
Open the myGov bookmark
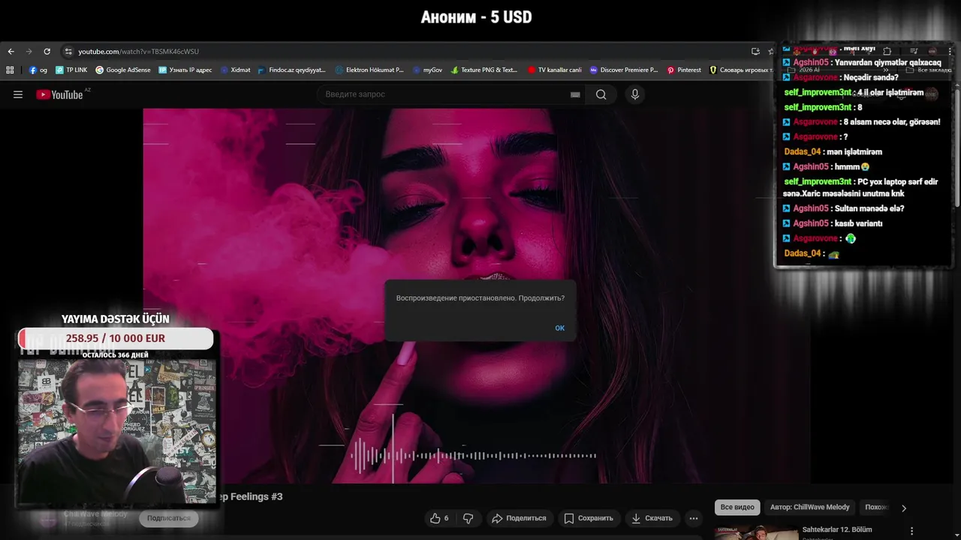coord(427,70)
